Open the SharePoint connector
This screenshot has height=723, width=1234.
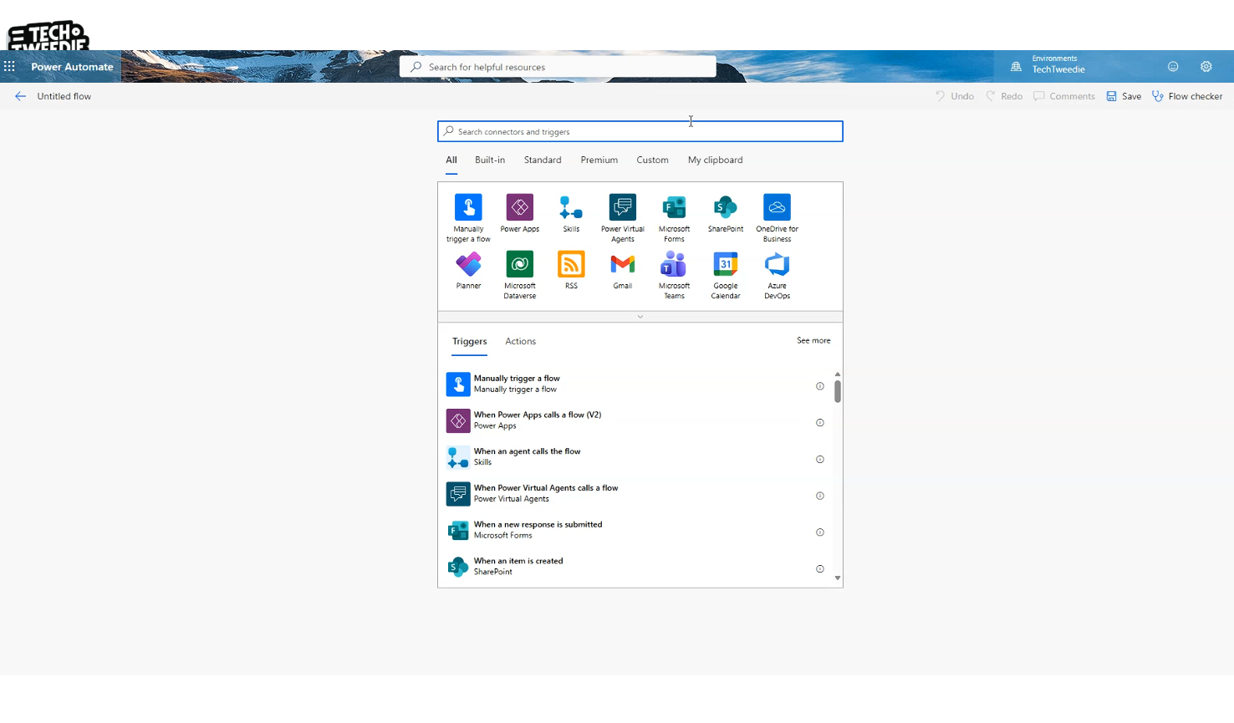725,207
